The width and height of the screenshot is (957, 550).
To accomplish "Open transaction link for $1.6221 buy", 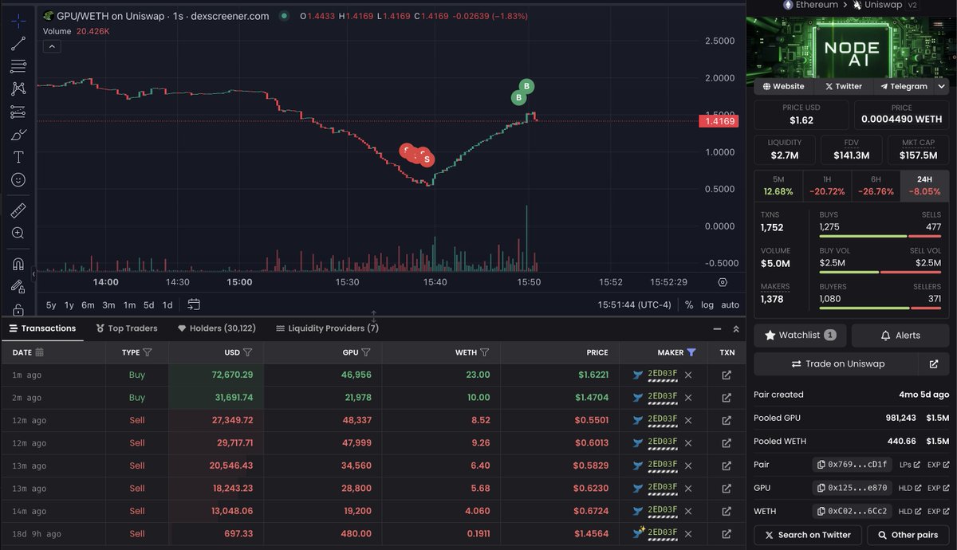I will pos(727,375).
